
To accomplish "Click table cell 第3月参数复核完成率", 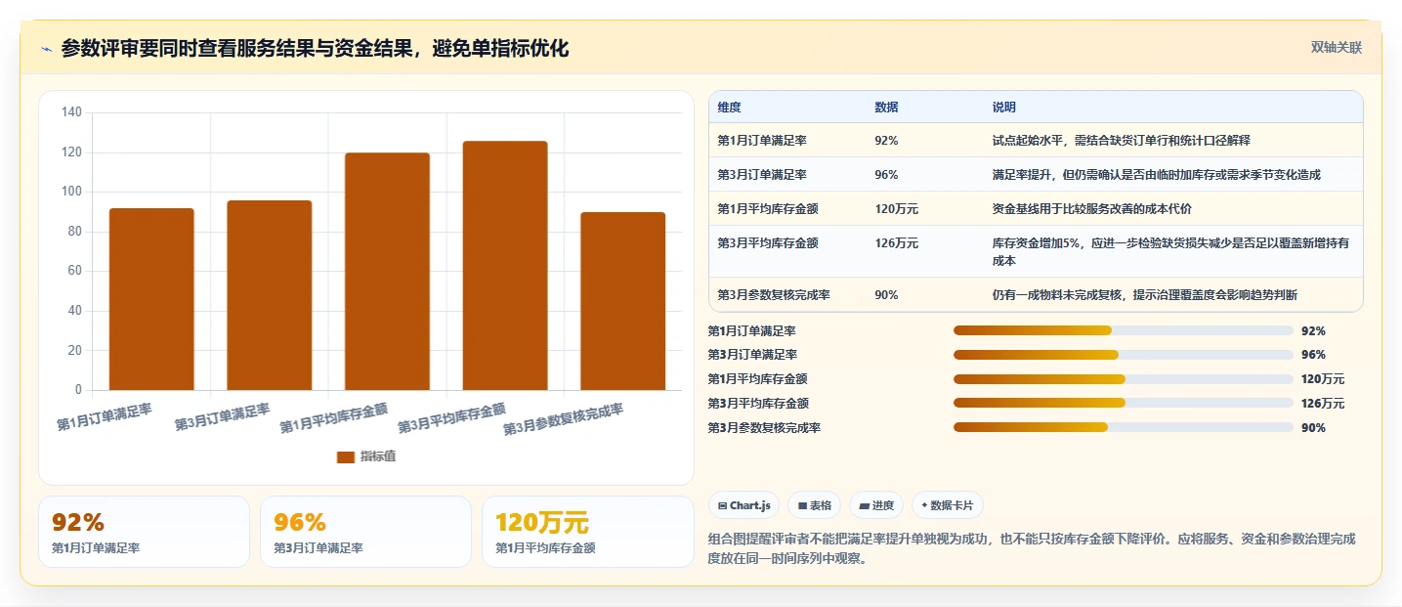I will (774, 295).
